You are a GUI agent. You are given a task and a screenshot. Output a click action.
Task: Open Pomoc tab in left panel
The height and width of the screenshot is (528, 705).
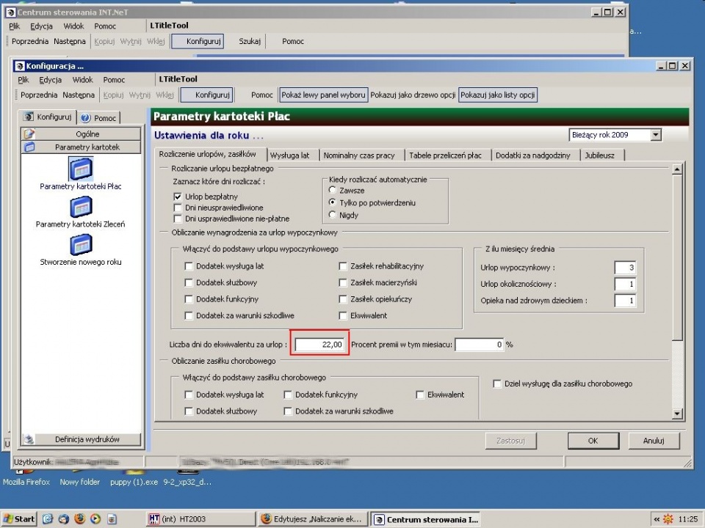pyautogui.click(x=98, y=118)
